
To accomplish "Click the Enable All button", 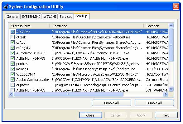I will tap(112, 103).
